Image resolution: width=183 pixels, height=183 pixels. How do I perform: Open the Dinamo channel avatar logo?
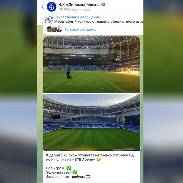pos(52,7)
